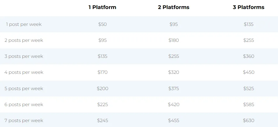Click the $585 price cell
278x127 pixels.
pyautogui.click(x=249, y=105)
